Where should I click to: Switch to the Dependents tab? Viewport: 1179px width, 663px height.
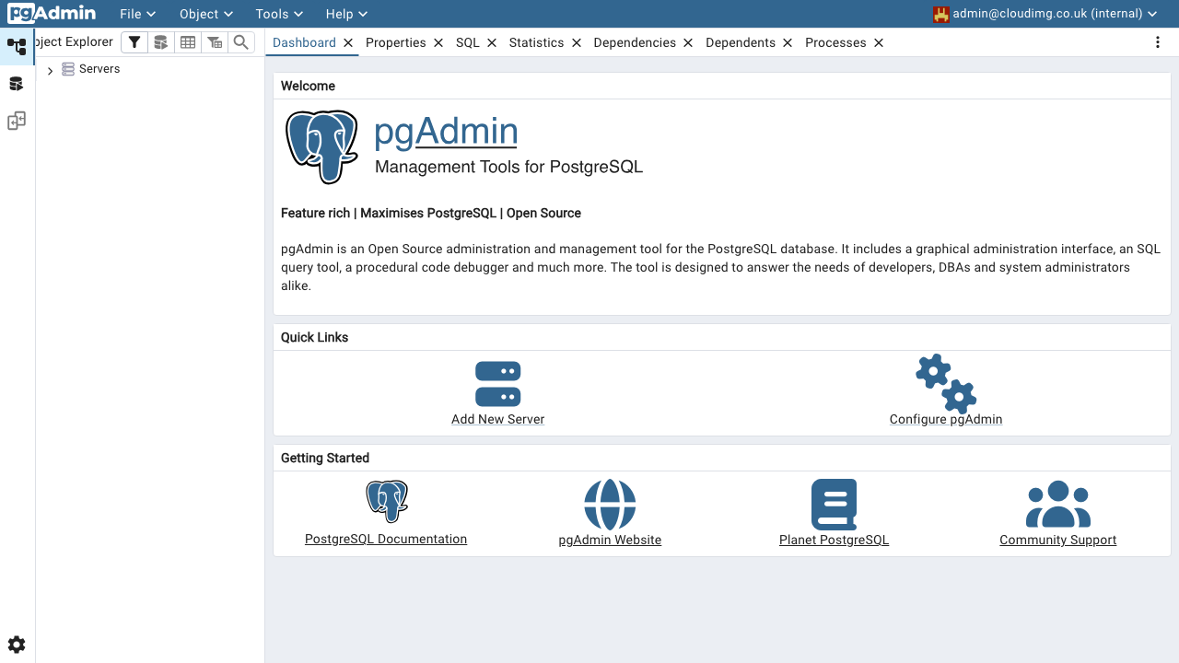click(741, 42)
